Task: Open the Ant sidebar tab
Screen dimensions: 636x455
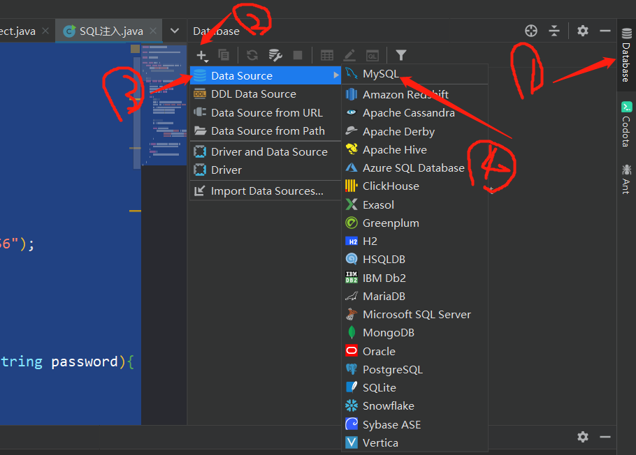Action: pyautogui.click(x=626, y=179)
